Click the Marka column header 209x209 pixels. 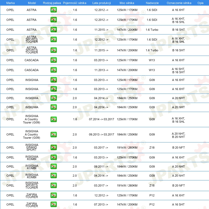coord(10,3)
